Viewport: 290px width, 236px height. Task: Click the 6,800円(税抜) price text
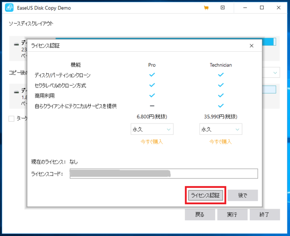click(x=152, y=117)
